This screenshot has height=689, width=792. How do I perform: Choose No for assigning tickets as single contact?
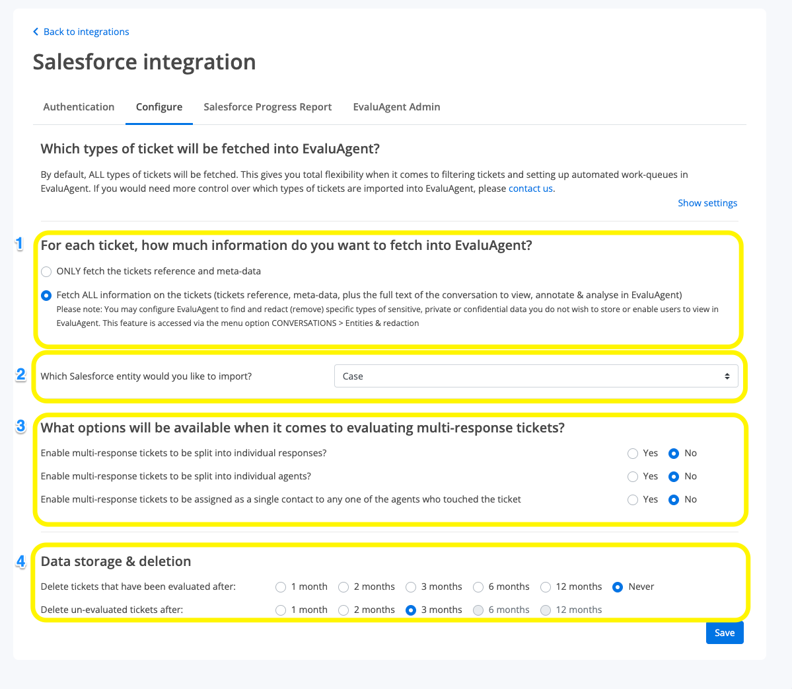tap(673, 500)
